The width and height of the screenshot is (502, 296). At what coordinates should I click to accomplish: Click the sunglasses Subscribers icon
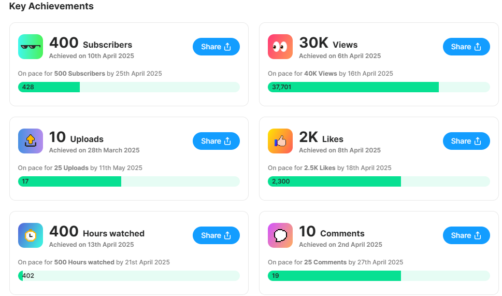[x=31, y=47]
